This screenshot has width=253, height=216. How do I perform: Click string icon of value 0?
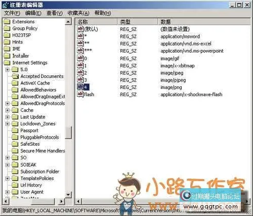click(80, 58)
